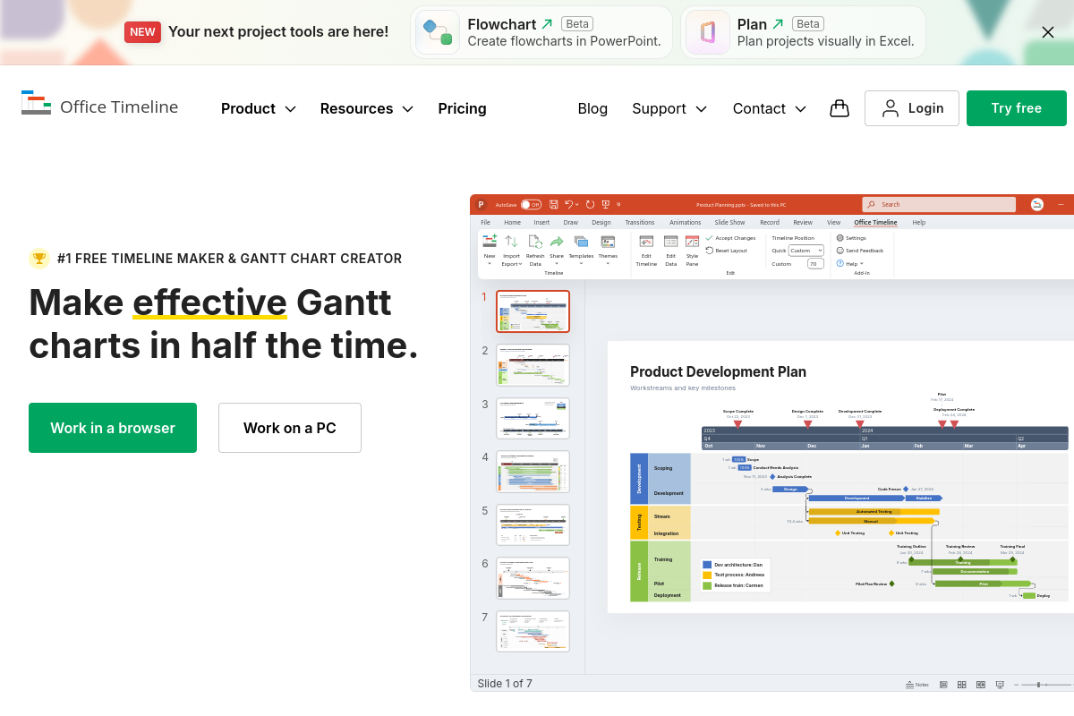Screen dimensions: 1074x716
Task: Click the Custom position value field
Action: pyautogui.click(x=815, y=264)
